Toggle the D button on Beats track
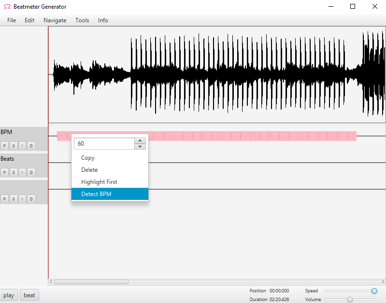 pyautogui.click(x=31, y=172)
